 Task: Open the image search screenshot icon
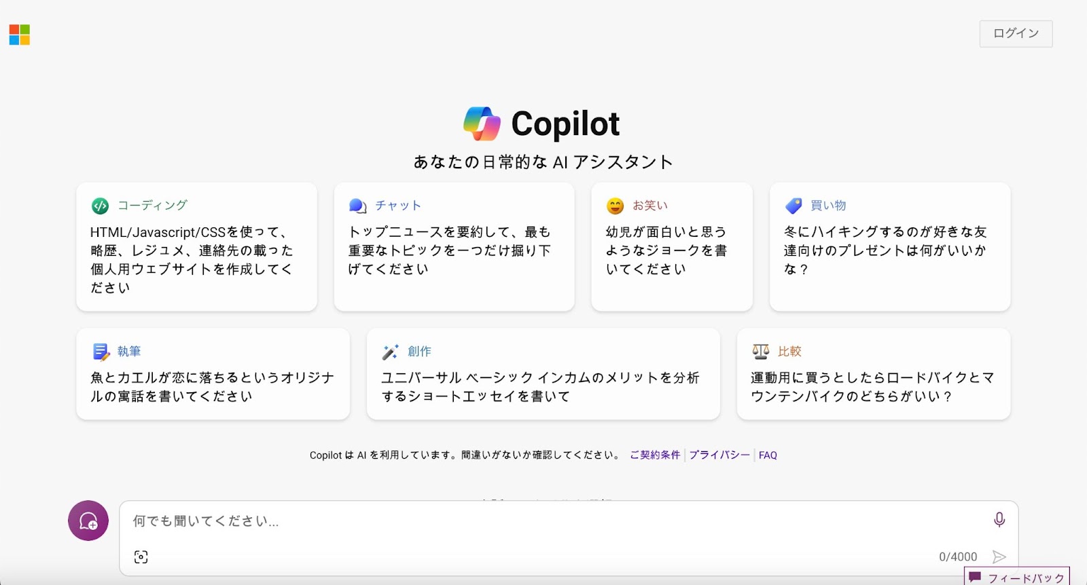point(141,557)
